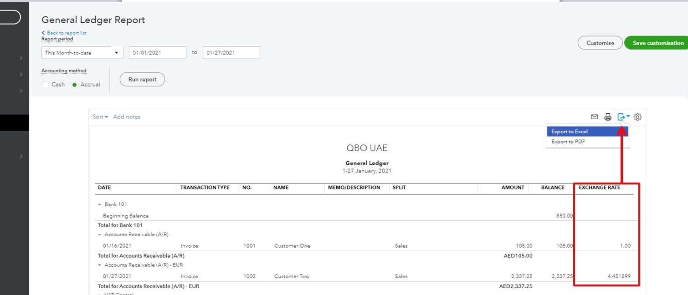Open report settings gear icon

pyautogui.click(x=638, y=117)
